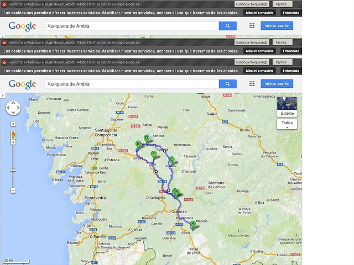Click the N-634 road shield
The height and width of the screenshot is (265, 354).
[x=133, y=116]
